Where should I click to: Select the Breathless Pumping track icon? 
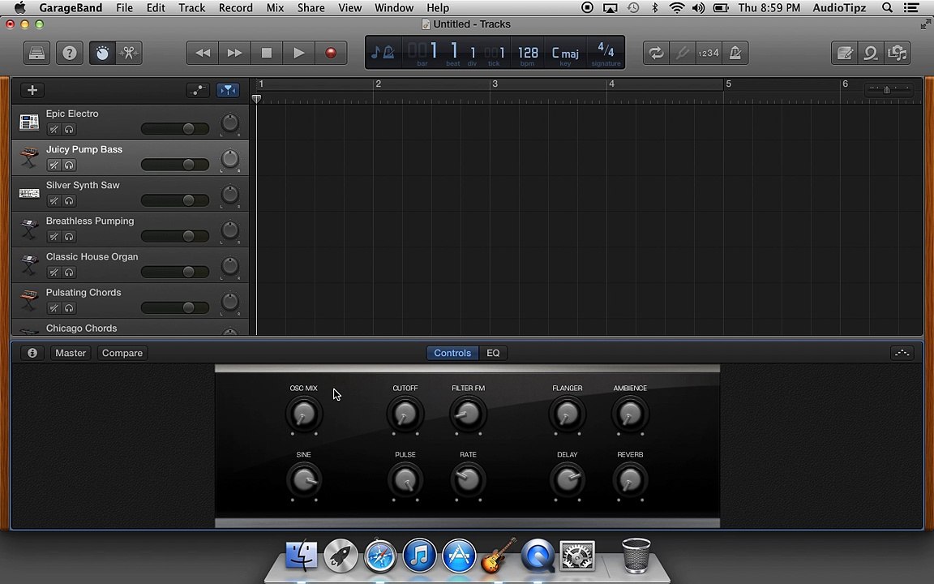point(28,230)
